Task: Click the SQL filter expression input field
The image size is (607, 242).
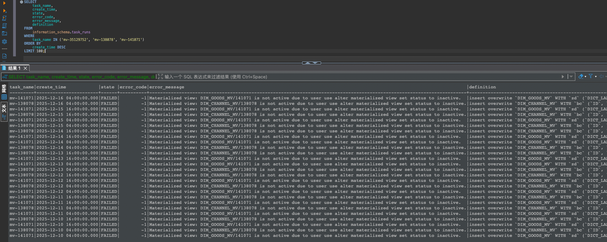Action: pos(344,77)
